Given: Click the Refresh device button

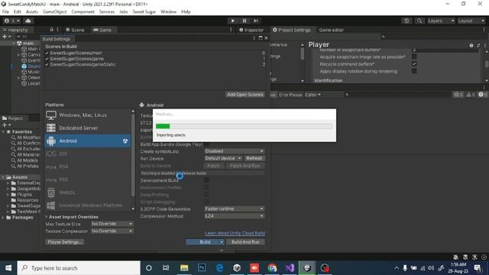Looking at the screenshot, I should coord(254,158).
